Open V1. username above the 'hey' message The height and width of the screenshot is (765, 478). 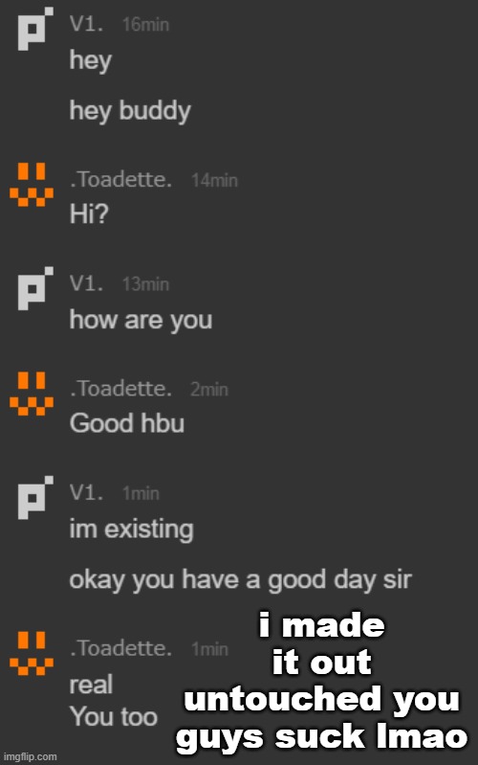86,24
